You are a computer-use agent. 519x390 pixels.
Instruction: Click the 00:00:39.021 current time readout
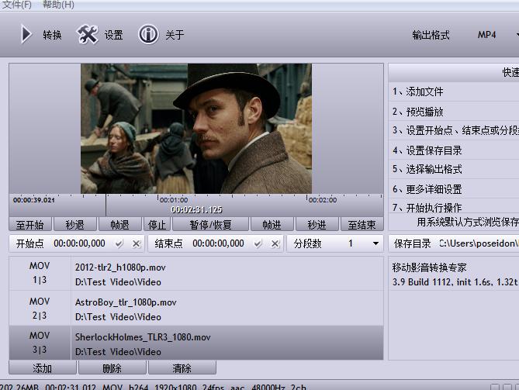coord(34,200)
